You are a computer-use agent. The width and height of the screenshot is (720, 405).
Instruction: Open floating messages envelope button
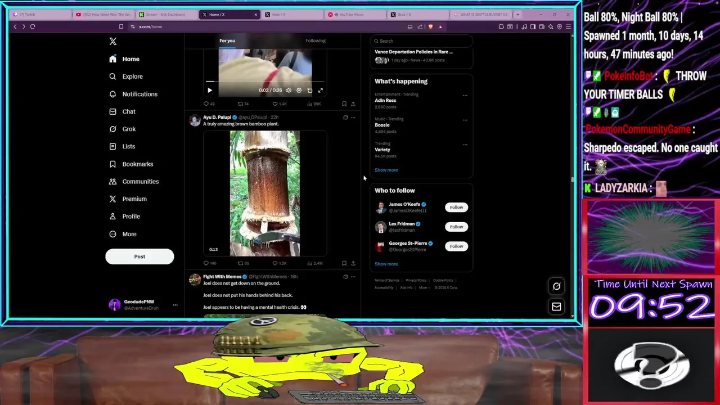(556, 307)
